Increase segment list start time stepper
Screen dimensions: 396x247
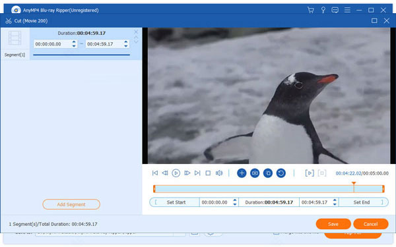[74, 42]
